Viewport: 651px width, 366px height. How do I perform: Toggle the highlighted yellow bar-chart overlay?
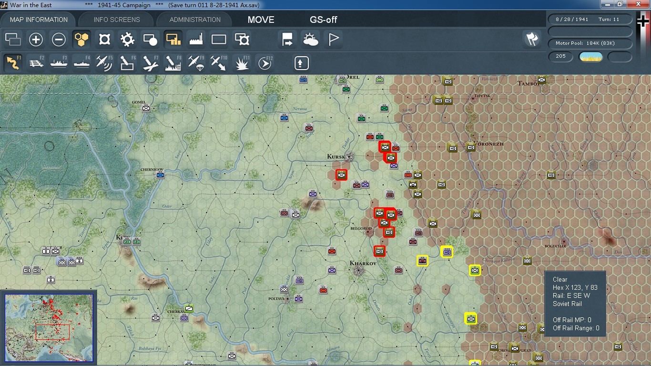pos(173,40)
